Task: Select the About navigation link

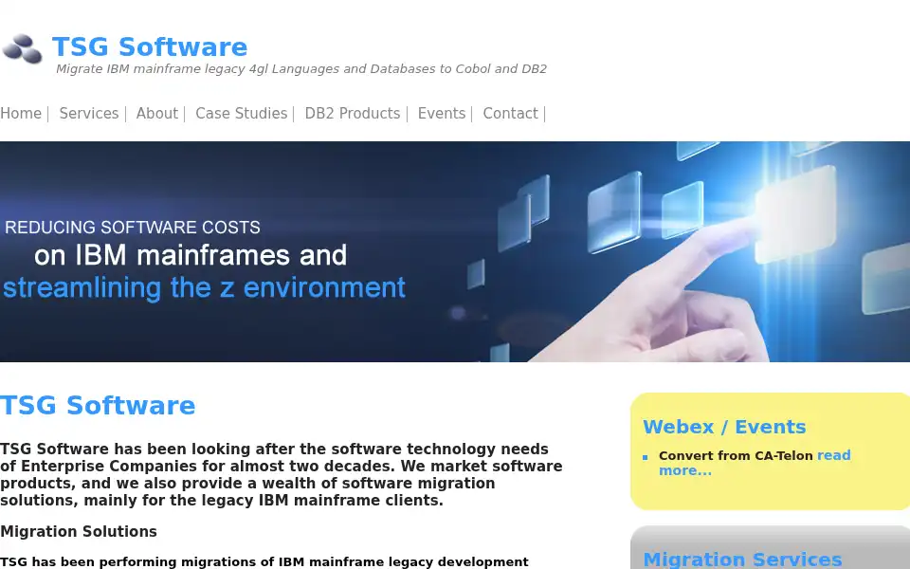Action: 156,113
